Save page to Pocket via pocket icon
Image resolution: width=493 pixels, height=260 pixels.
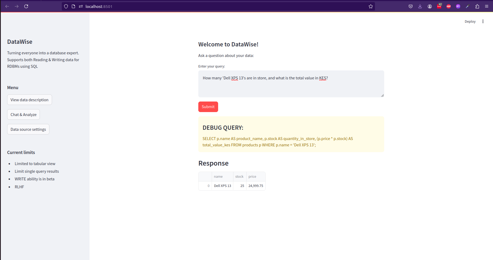[x=411, y=6]
